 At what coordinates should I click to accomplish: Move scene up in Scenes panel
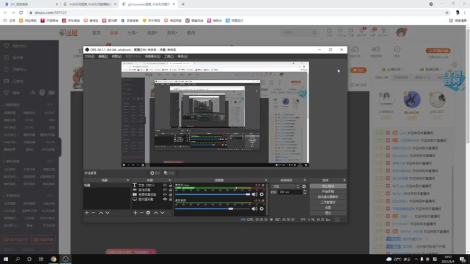coord(101,213)
